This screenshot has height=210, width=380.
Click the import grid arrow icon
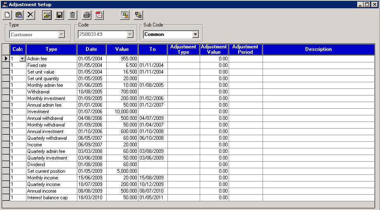pyautogui.click(x=124, y=15)
